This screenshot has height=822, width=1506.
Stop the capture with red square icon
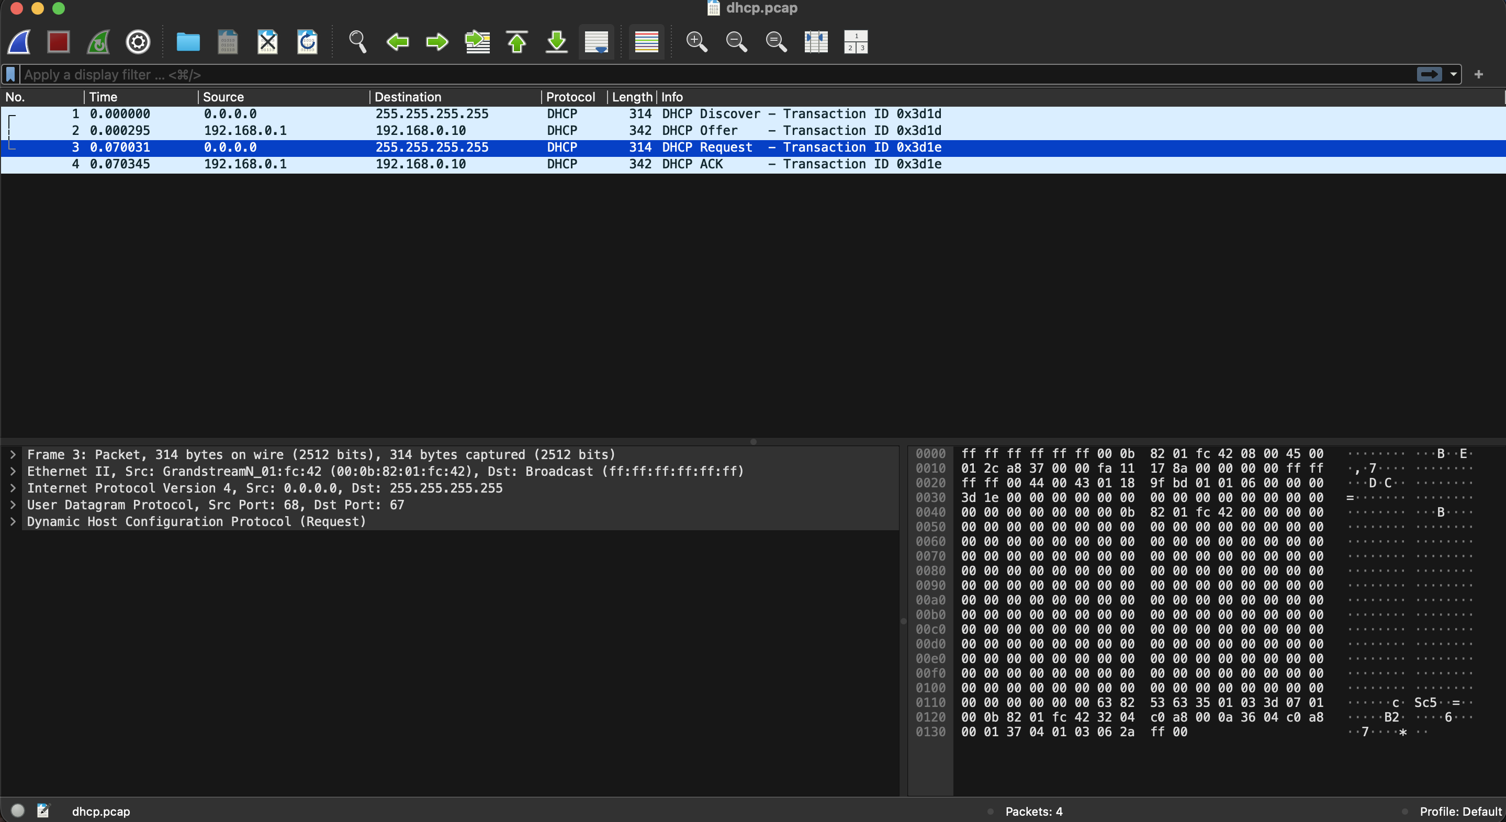pyautogui.click(x=59, y=42)
